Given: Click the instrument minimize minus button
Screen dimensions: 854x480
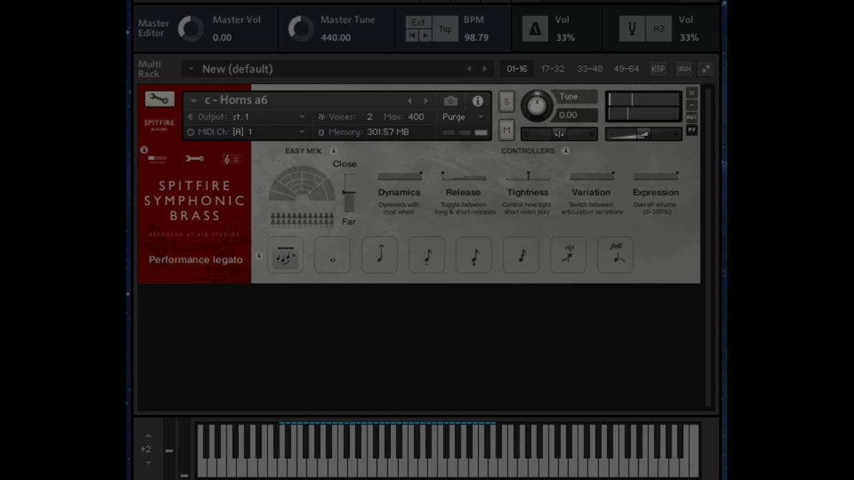Looking at the screenshot, I should [692, 105].
